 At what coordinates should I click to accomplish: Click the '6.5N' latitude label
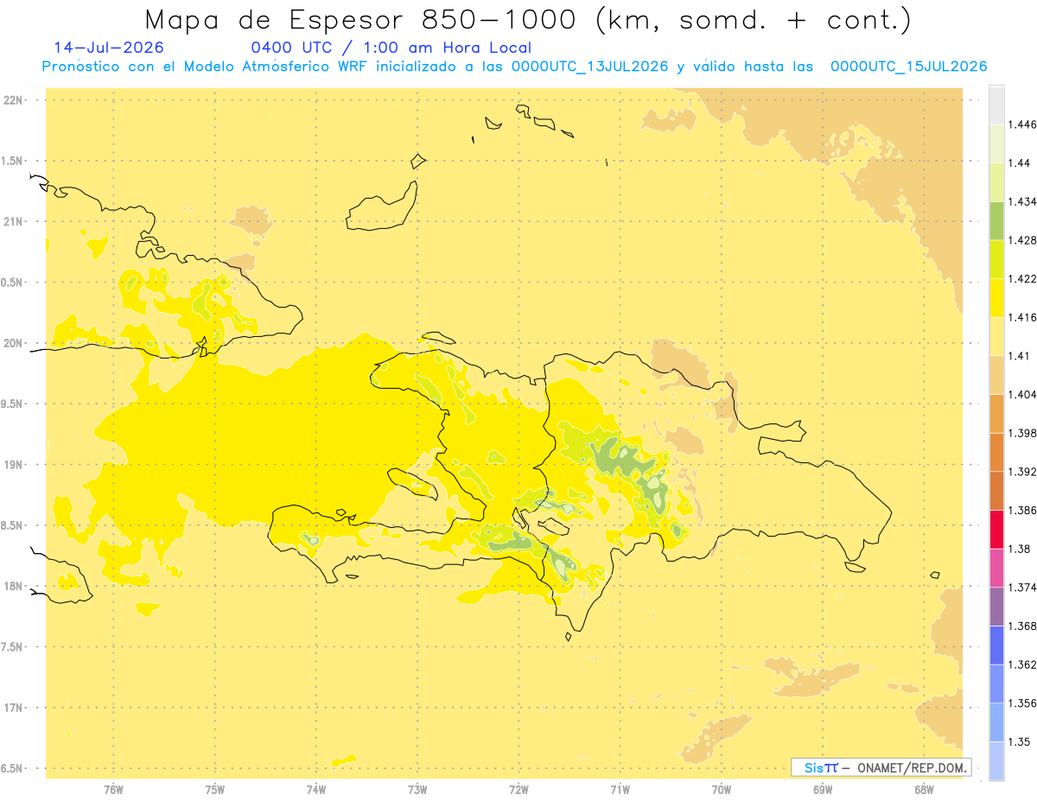tap(13, 769)
